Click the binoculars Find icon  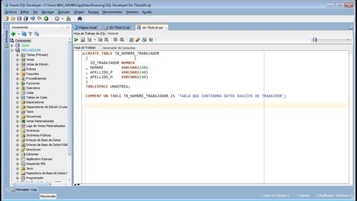[x=80, y=18]
